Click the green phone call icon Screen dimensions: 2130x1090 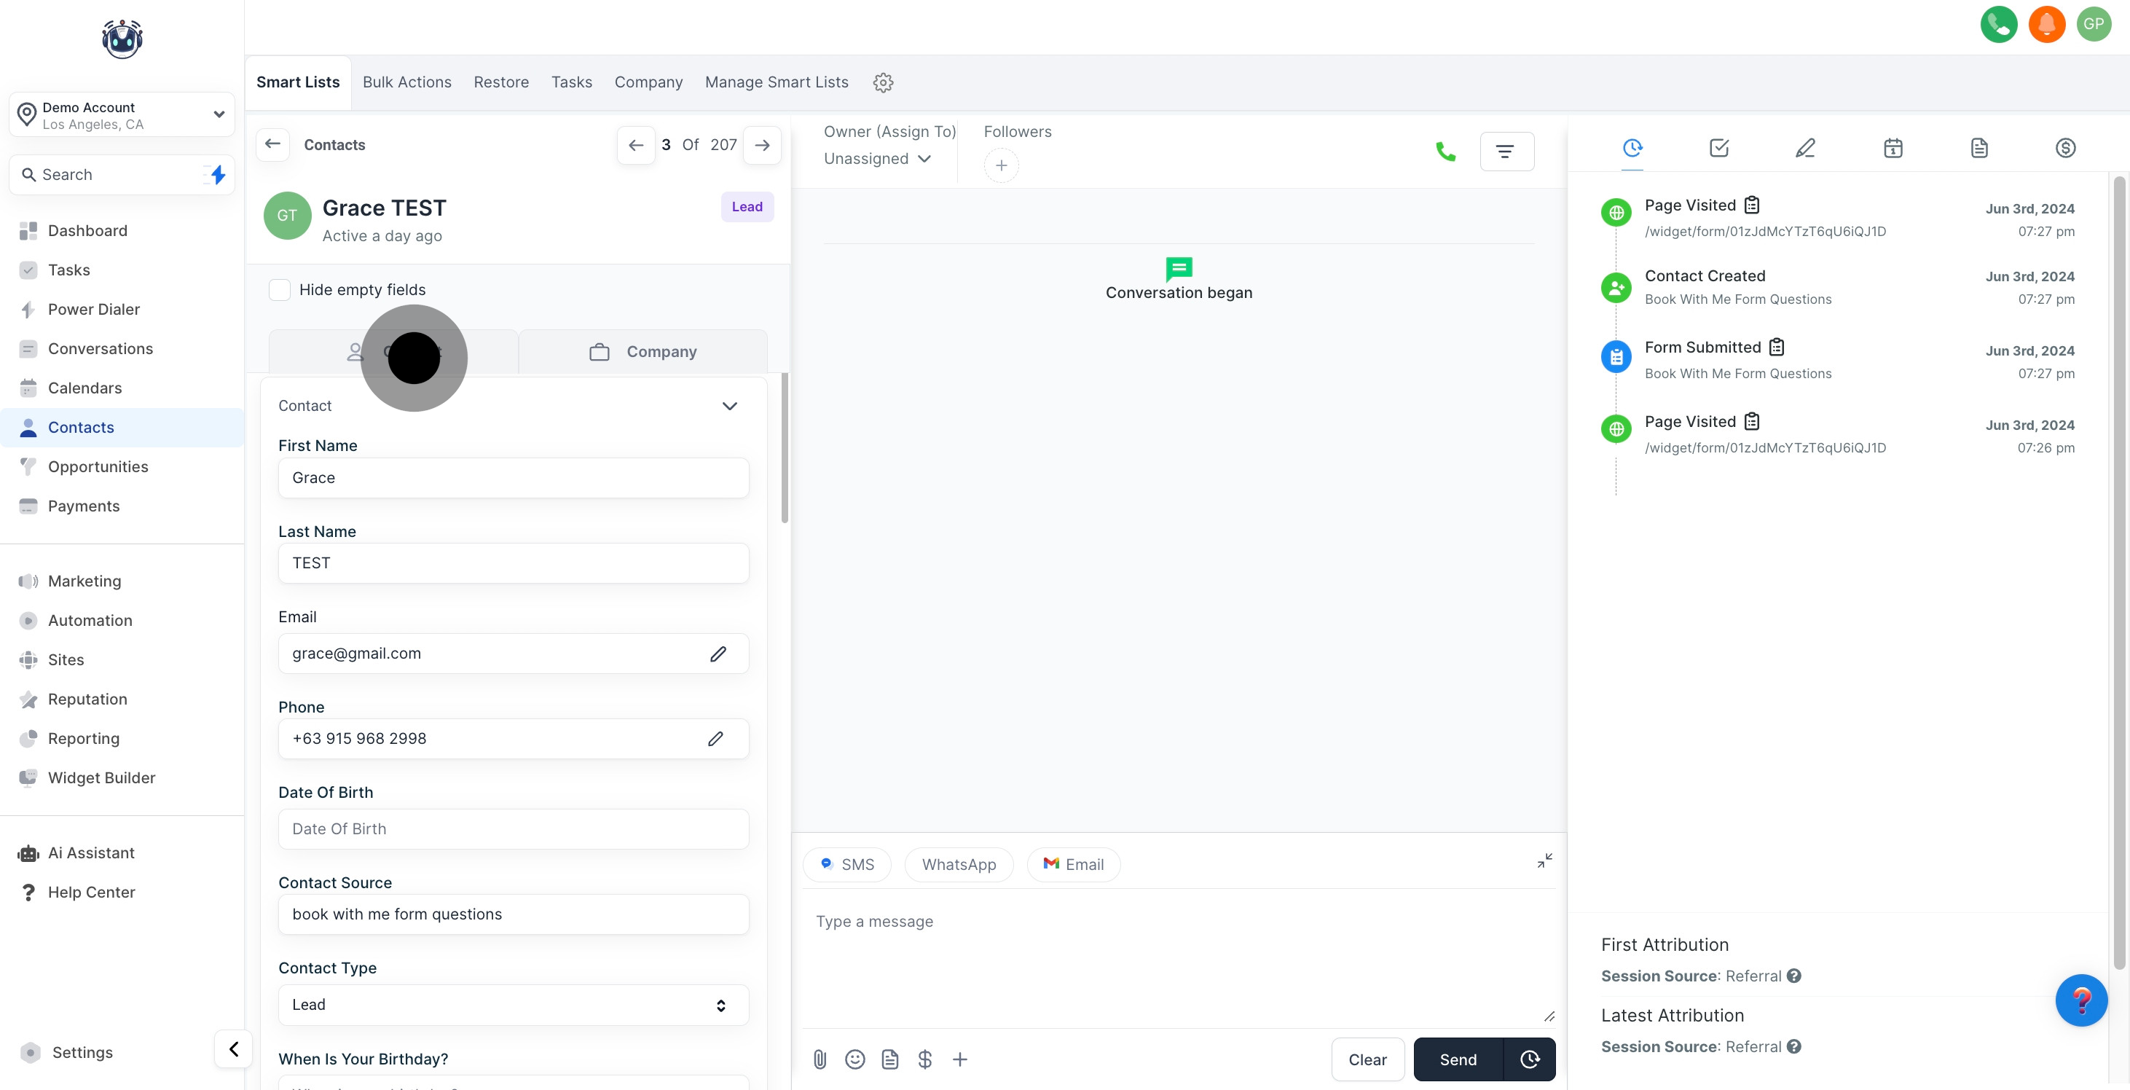pyautogui.click(x=1445, y=152)
